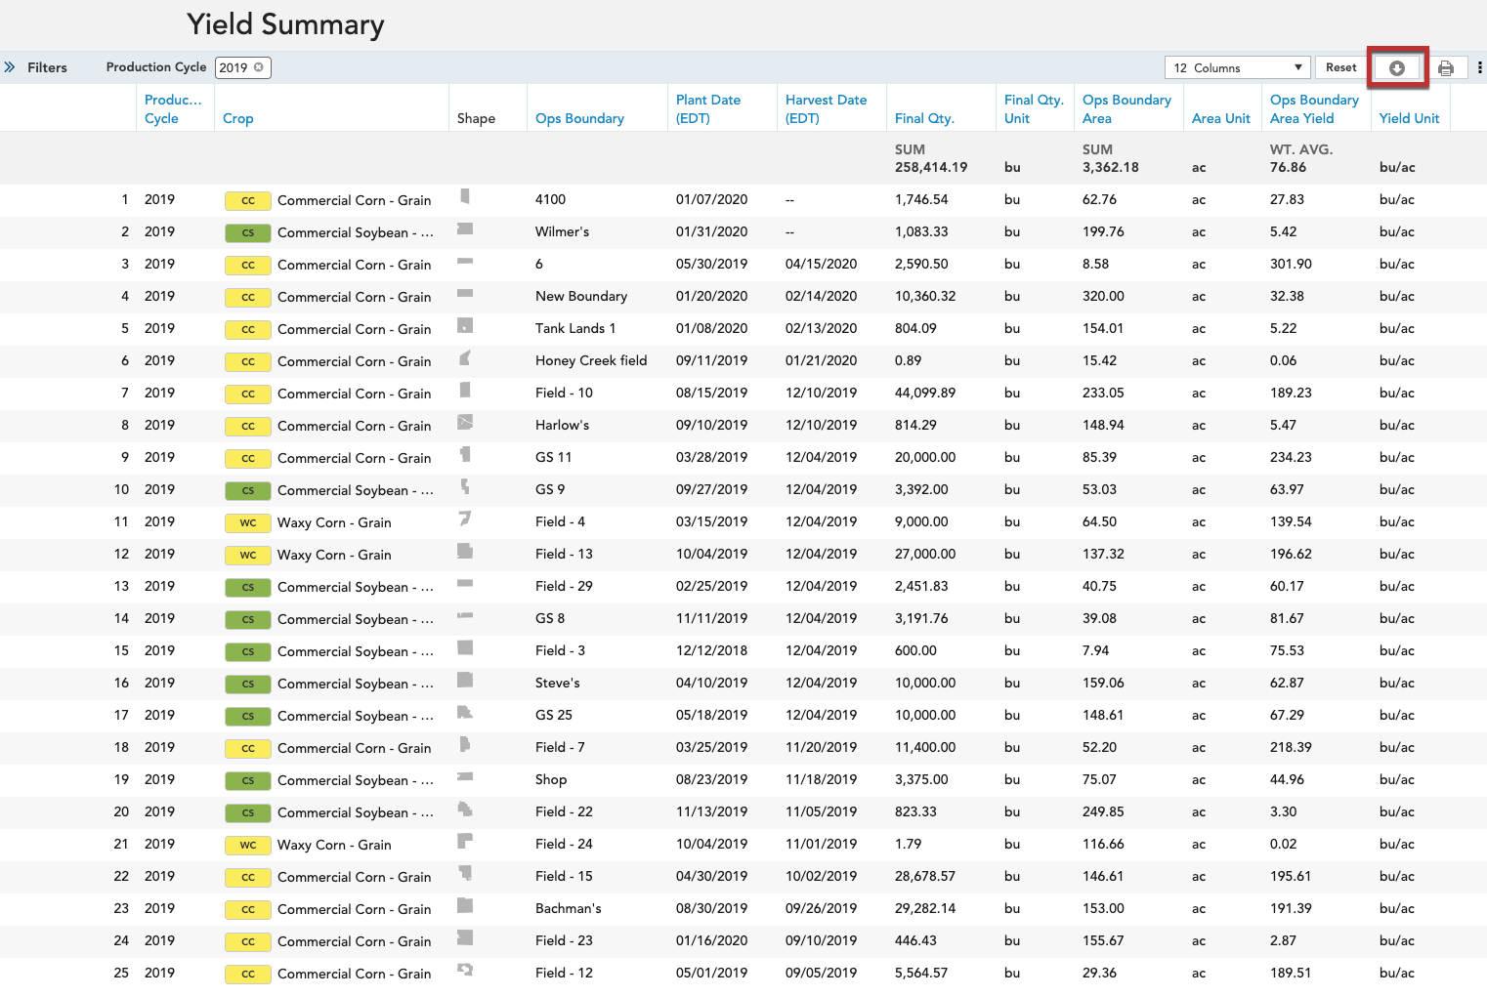Click field shape icon for Field - 4
The width and height of the screenshot is (1487, 997).
pos(465,519)
